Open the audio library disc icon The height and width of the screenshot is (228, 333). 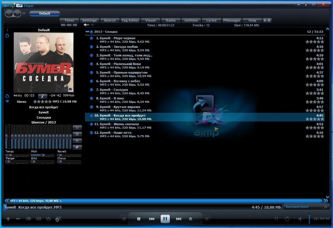(x=58, y=219)
